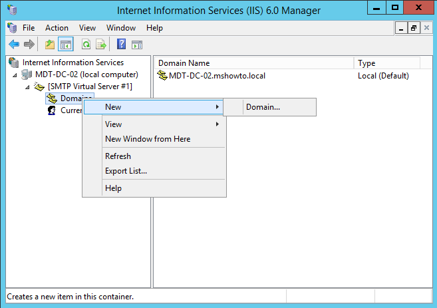Select [SMTP Virtual Server #1] tree item
437x308 pixels.
click(90, 86)
